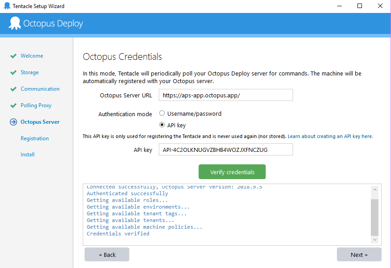Select the Octopus Server step
The width and height of the screenshot is (391, 268).
(40, 122)
